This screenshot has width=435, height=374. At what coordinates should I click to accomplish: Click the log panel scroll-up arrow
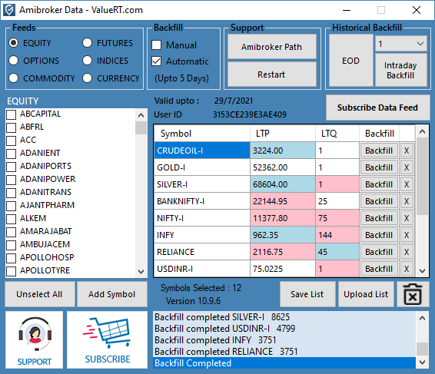422,318
